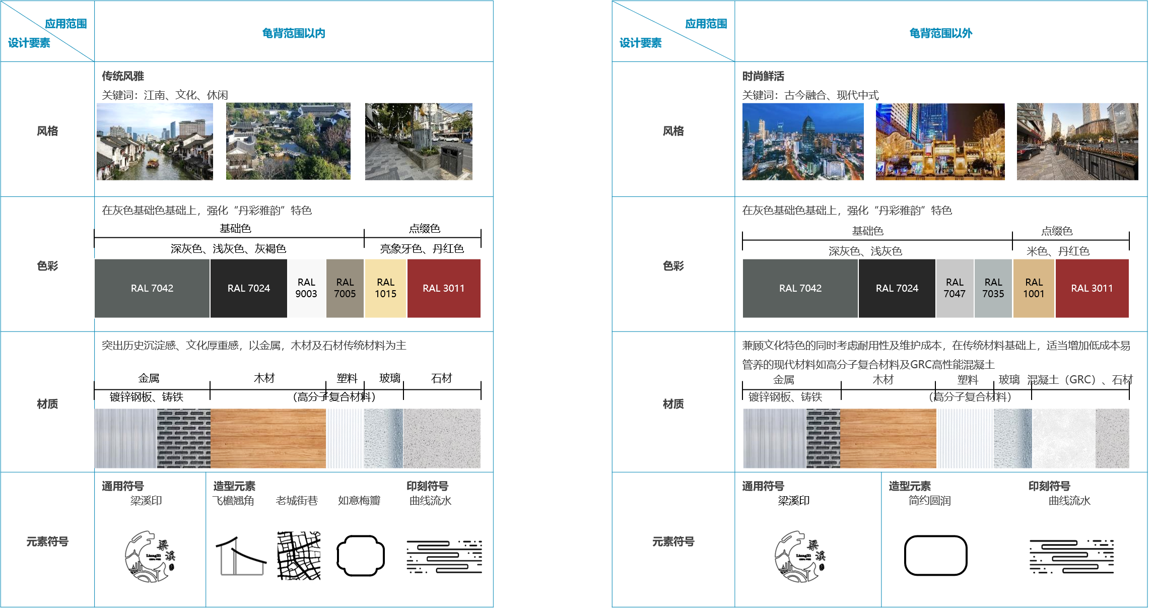
Task: Click 元素符号 row label in white table
Action: (x=673, y=542)
